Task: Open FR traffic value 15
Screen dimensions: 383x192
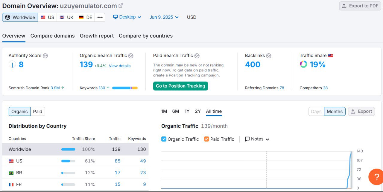Action: tap(118, 185)
